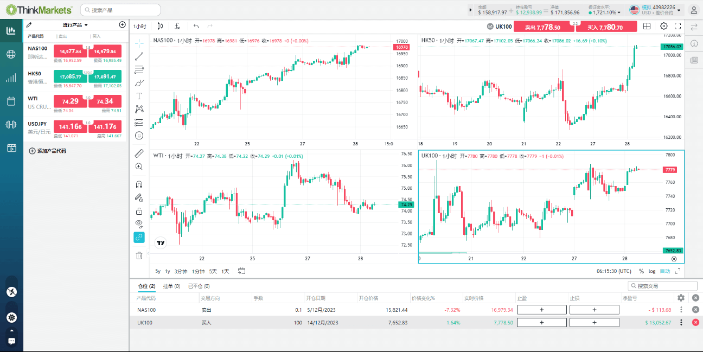This screenshot has width=703, height=352.
Task: Select the text annotation tool
Action: [139, 95]
